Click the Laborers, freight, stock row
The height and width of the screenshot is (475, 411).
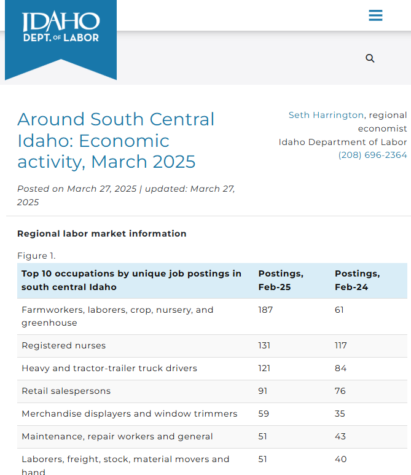[x=212, y=462]
